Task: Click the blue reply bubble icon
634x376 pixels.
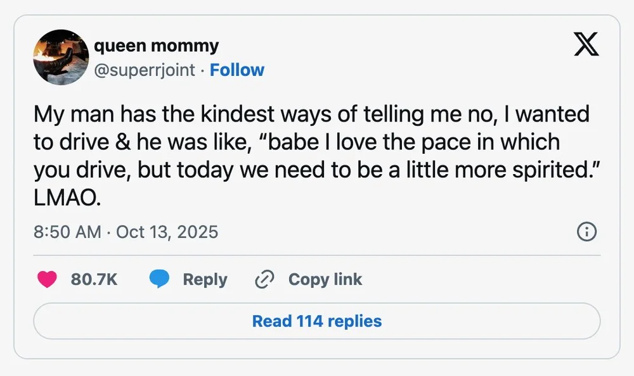Action: 159,279
